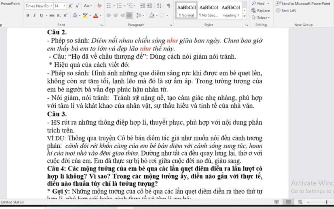Apply red Font Color
Viewport: 334px width, 209px height.
96,15
